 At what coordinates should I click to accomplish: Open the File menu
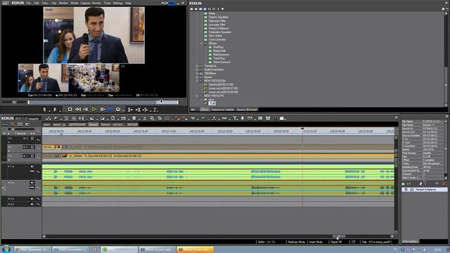28,3
